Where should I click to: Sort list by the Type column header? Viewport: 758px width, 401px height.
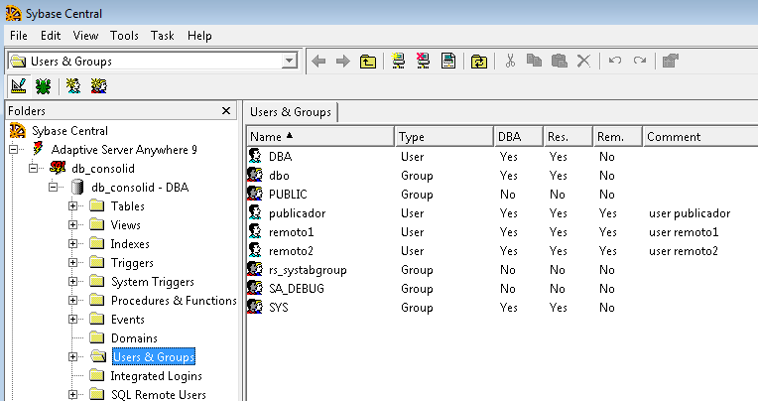(x=442, y=136)
